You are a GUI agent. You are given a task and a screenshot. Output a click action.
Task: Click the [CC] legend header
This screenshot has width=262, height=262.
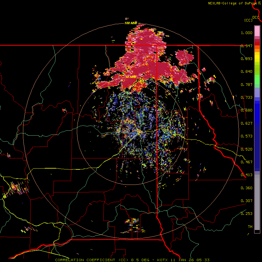point(248,20)
